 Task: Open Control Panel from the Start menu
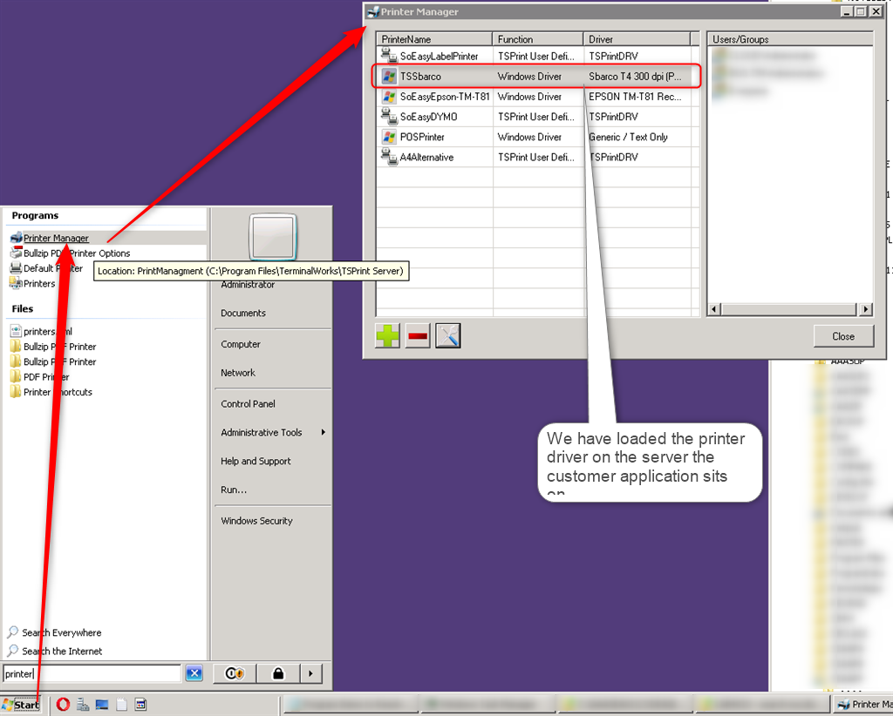tap(248, 404)
